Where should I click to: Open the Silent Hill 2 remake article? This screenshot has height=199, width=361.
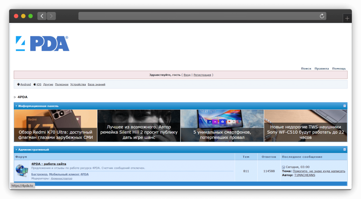click(139, 126)
